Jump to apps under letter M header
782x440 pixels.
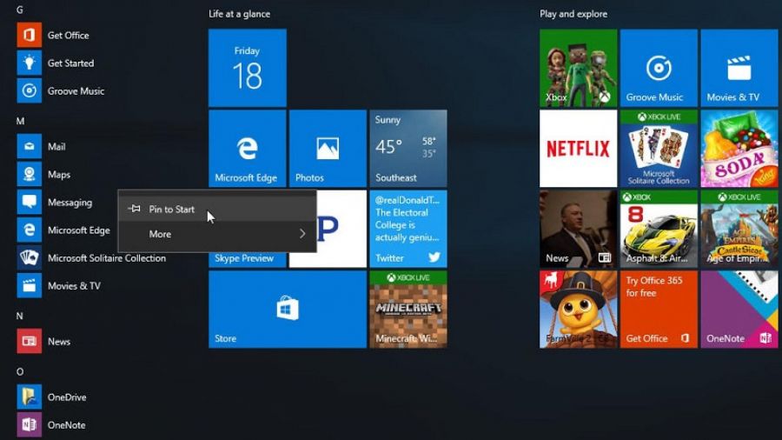point(21,121)
